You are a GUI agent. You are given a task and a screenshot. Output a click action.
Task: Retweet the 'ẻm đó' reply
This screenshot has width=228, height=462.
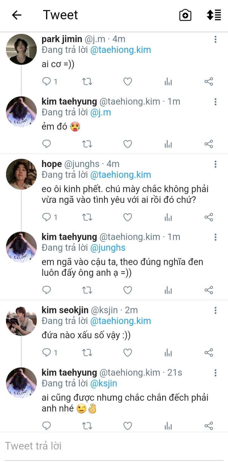[x=87, y=144]
